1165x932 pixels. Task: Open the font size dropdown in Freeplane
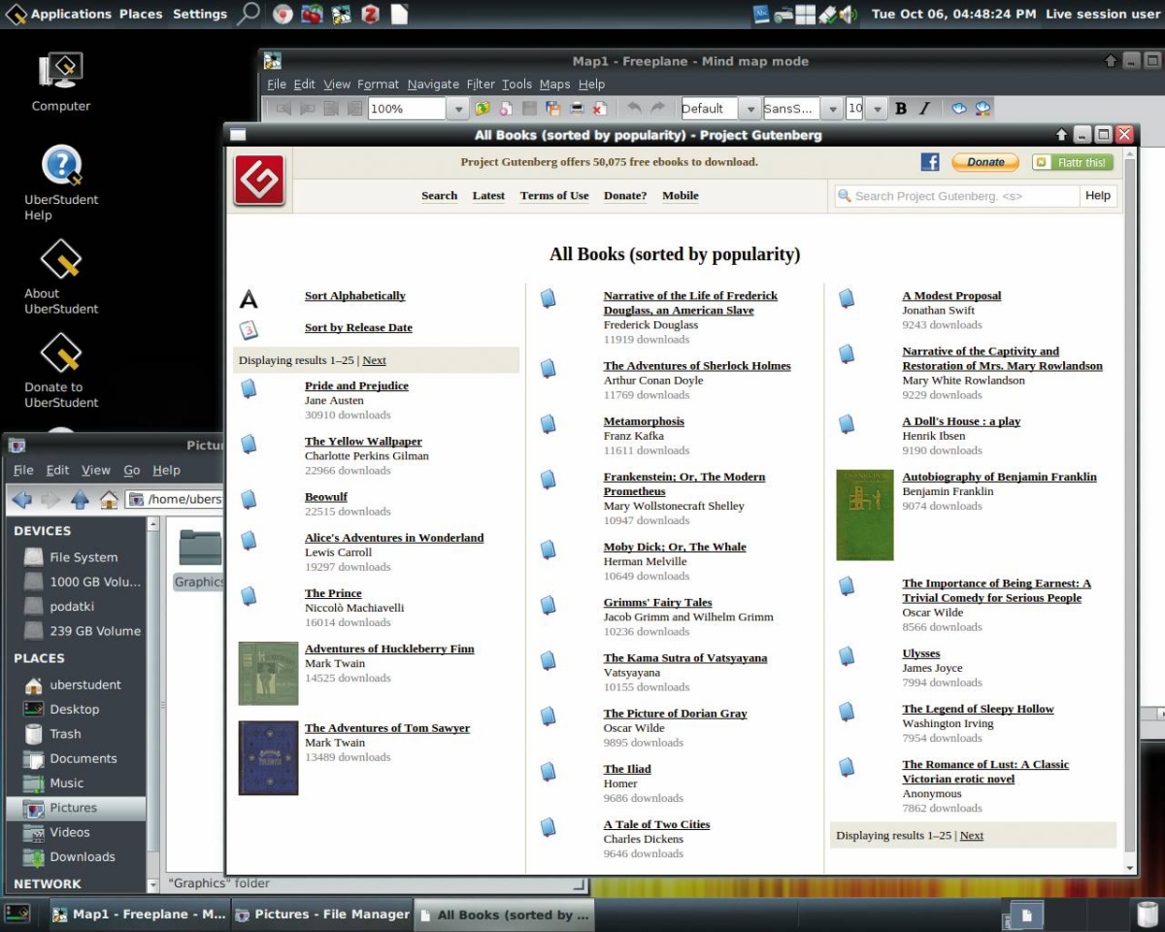[x=876, y=109]
